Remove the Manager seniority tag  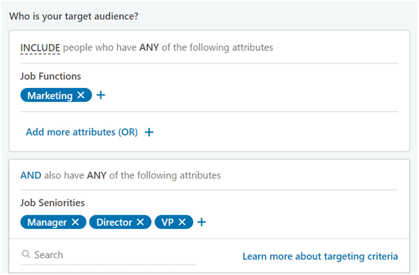point(75,222)
